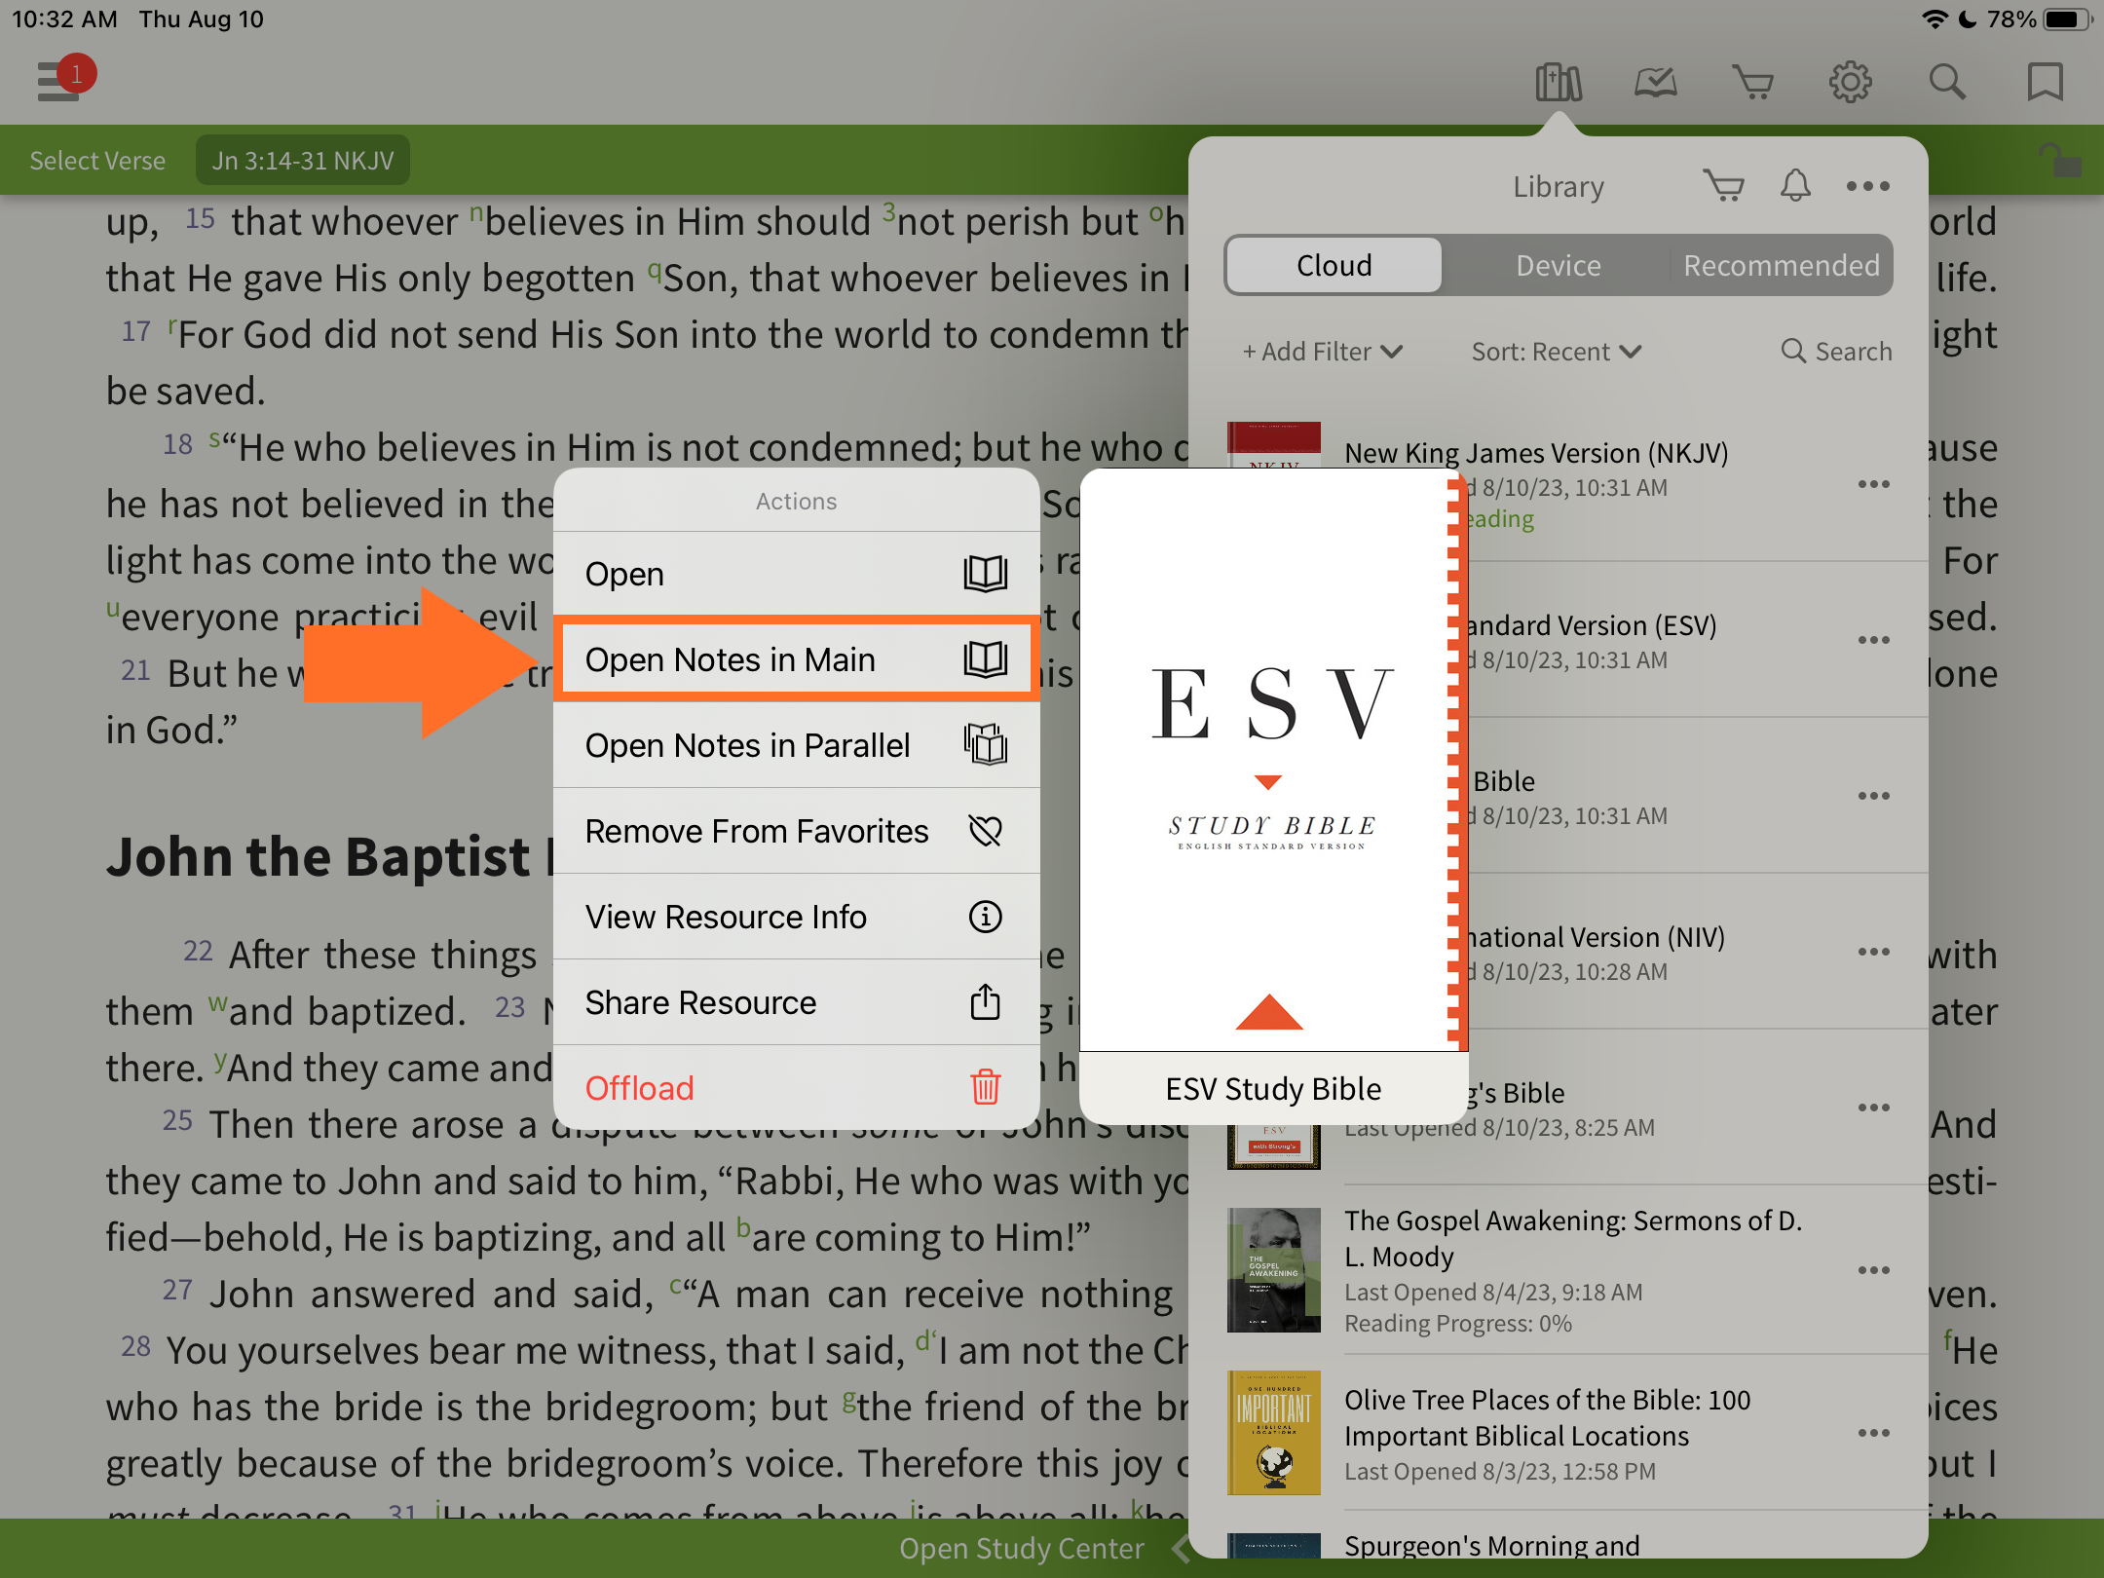Tap Select Verse on green bar
Image resolution: width=2104 pixels, height=1578 pixels.
pos(97,161)
